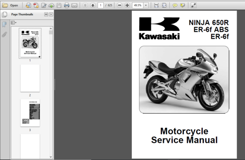The image size is (245, 160).
Task: Click the email envelope icon
Action: (x=74, y=5)
